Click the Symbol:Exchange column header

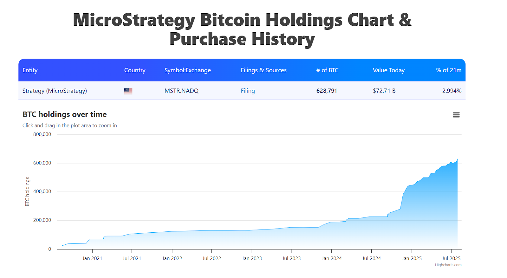[188, 70]
